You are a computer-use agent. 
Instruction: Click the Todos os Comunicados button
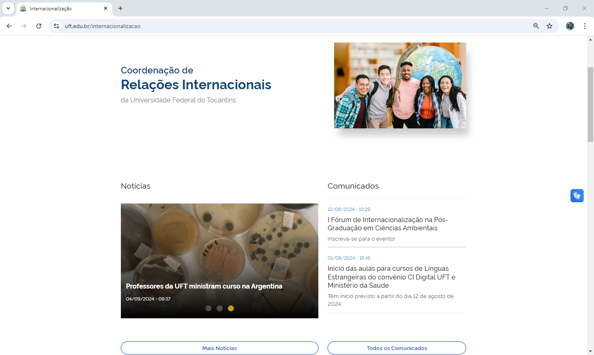click(396, 348)
